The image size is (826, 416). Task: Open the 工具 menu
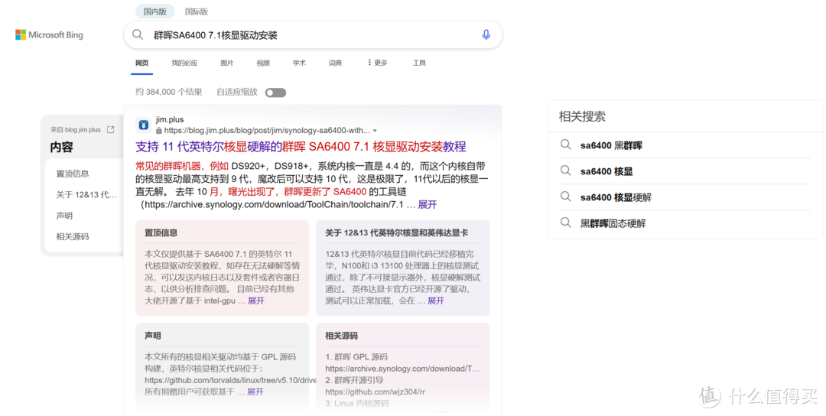(419, 63)
